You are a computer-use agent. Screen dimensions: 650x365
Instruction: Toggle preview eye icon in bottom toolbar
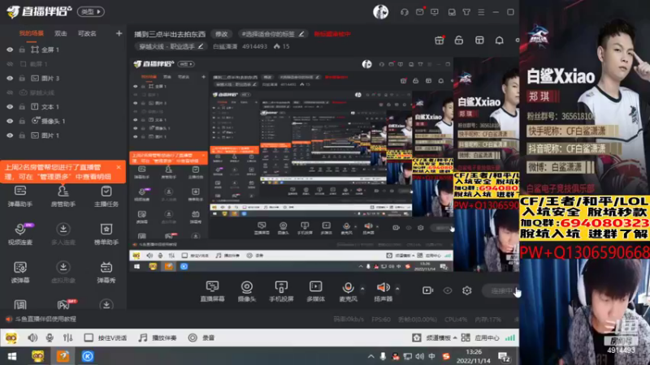[x=448, y=290]
